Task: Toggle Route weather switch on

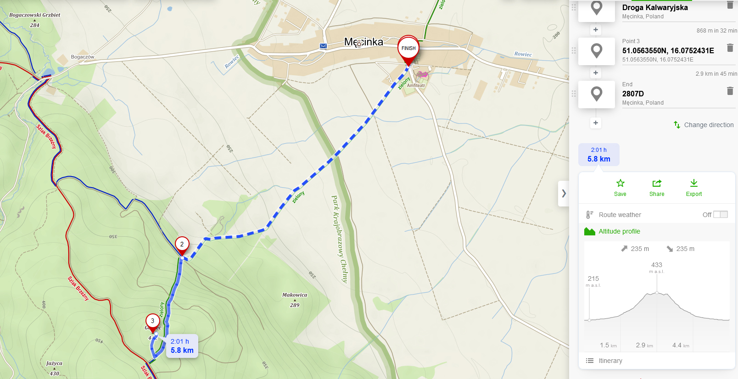Action: click(721, 214)
